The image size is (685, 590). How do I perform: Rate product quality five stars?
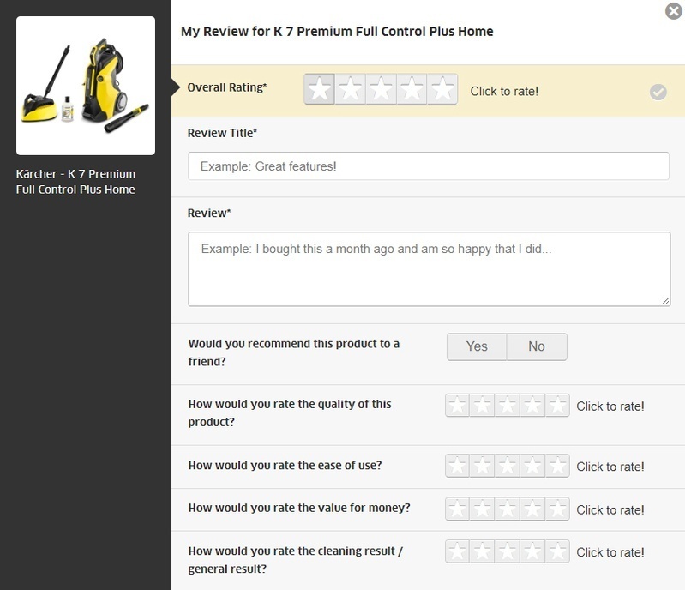[x=557, y=406]
